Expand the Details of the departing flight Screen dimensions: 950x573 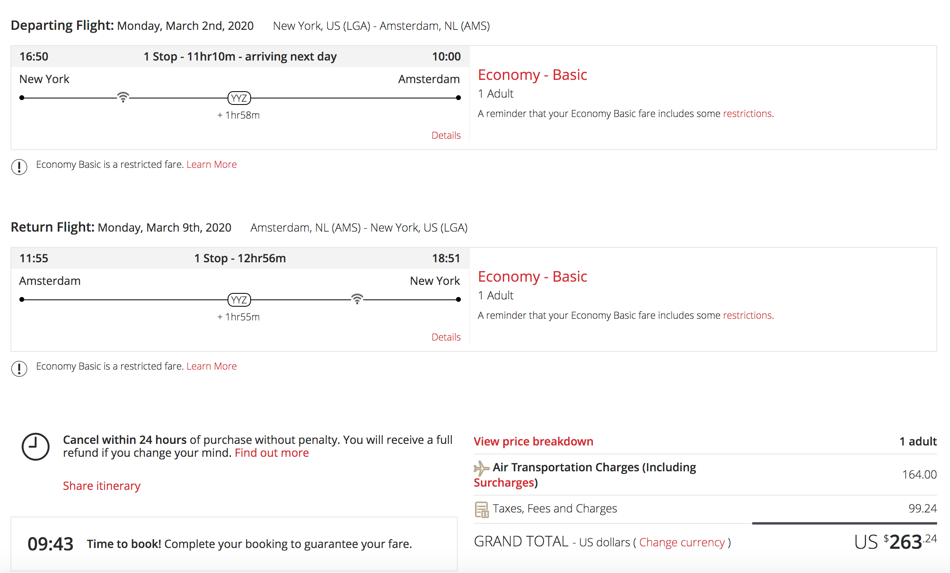446,135
